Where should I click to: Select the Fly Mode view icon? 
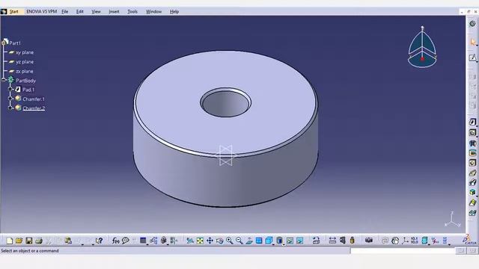point(190,241)
